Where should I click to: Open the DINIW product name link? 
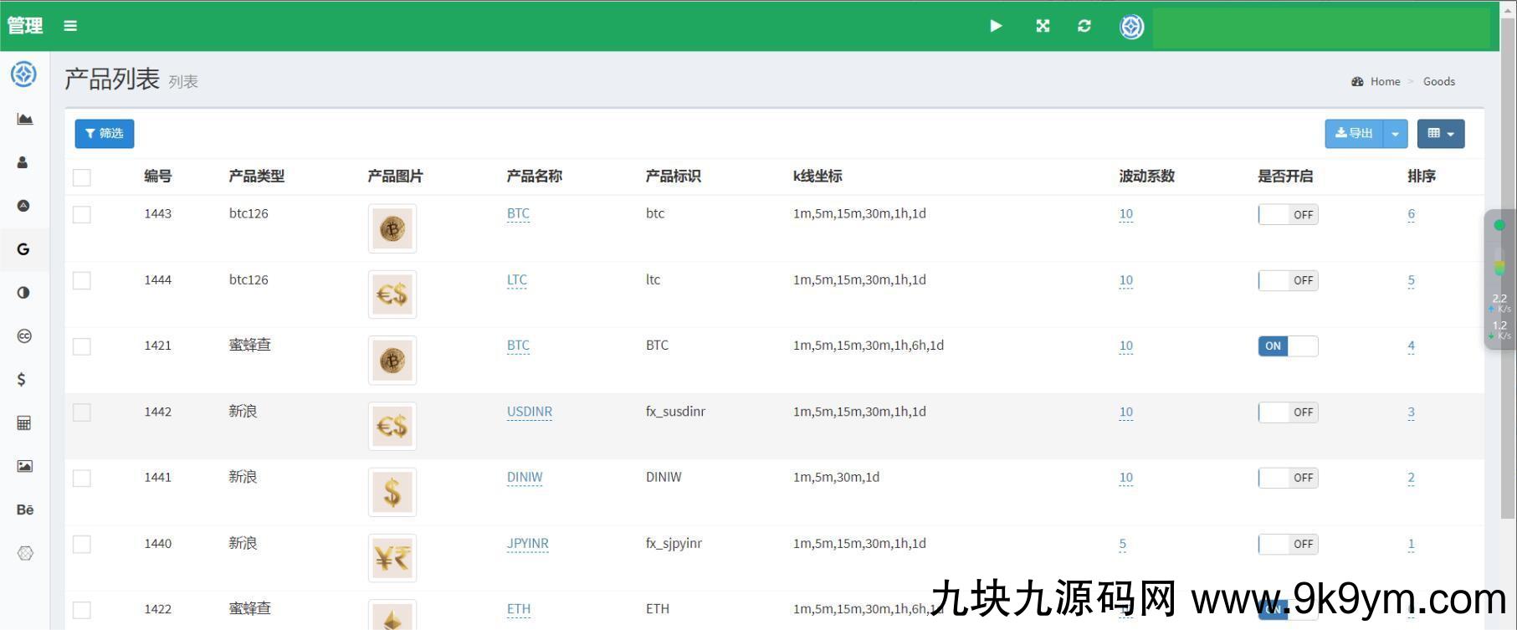click(x=525, y=477)
